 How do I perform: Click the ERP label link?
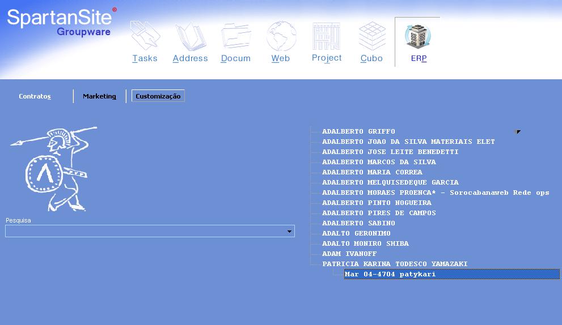point(419,58)
